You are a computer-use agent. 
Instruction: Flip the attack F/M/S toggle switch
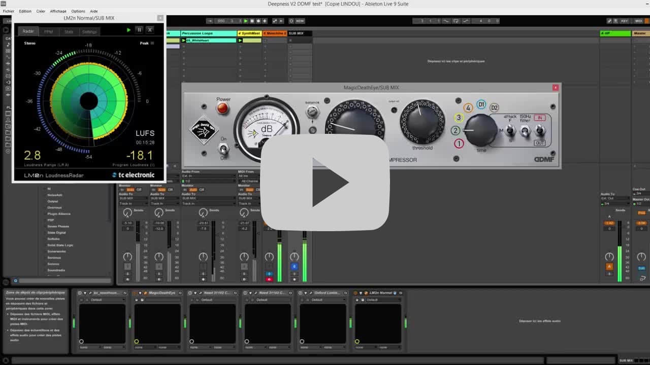coord(510,131)
